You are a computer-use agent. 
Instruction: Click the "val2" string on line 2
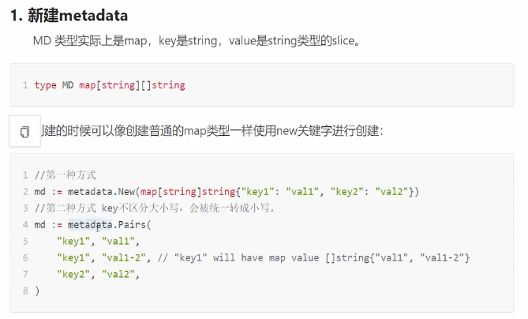point(391,192)
